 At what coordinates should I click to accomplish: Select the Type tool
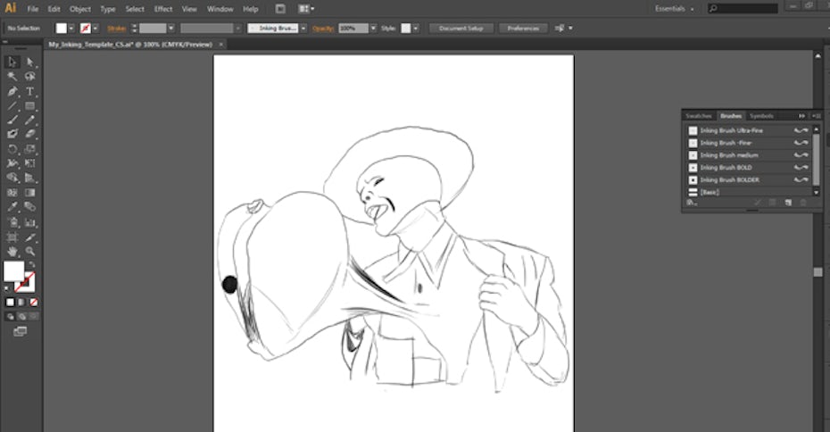point(30,91)
